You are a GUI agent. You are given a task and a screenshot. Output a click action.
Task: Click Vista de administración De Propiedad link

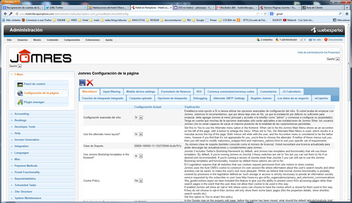[318, 52]
